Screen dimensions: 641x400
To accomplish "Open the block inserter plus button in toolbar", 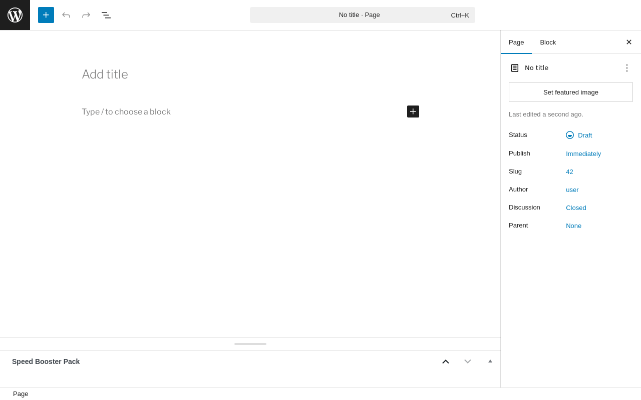I will click(x=46, y=15).
